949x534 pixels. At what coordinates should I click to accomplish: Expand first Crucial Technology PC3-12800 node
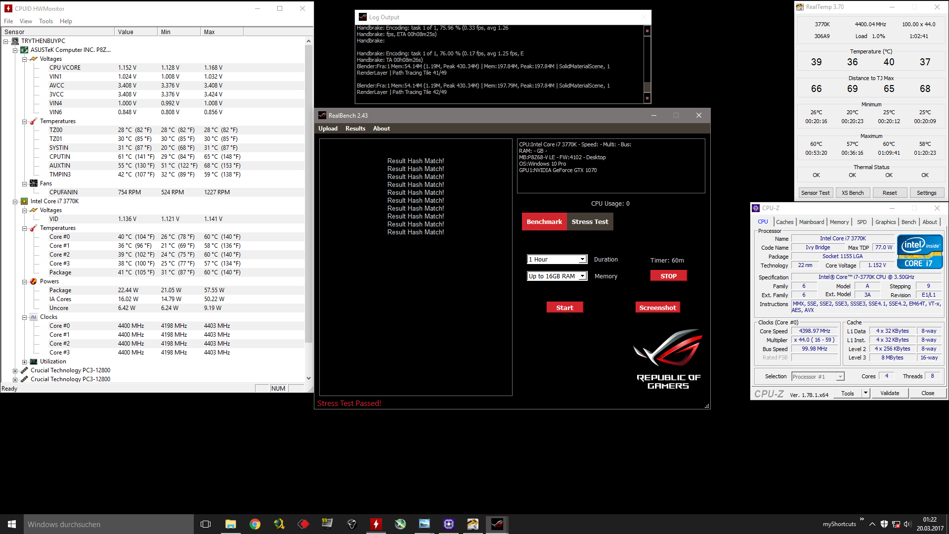pos(15,370)
